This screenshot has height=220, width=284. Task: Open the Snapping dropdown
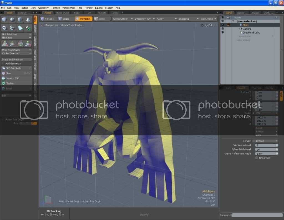(x=188, y=19)
